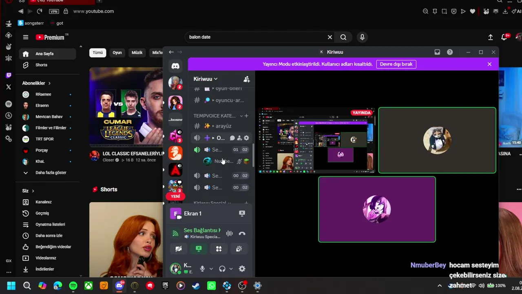Reload the browser page
522x294 pixels.
(40, 11)
